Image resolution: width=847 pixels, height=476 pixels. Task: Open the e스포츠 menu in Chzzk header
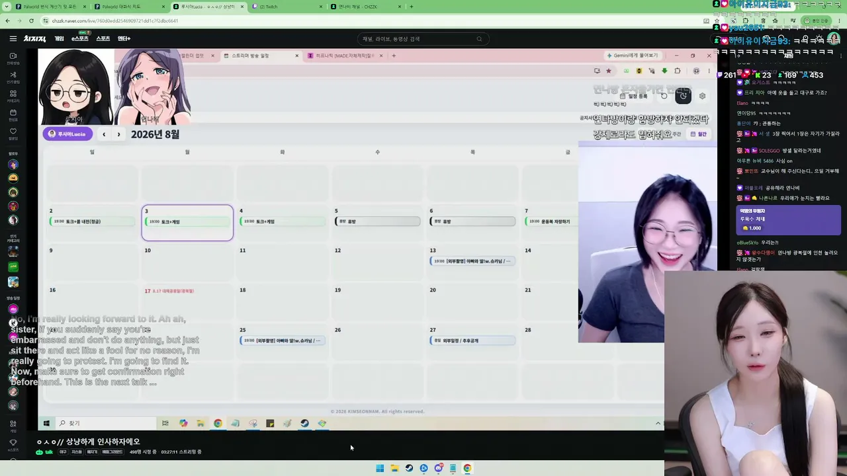click(x=80, y=39)
